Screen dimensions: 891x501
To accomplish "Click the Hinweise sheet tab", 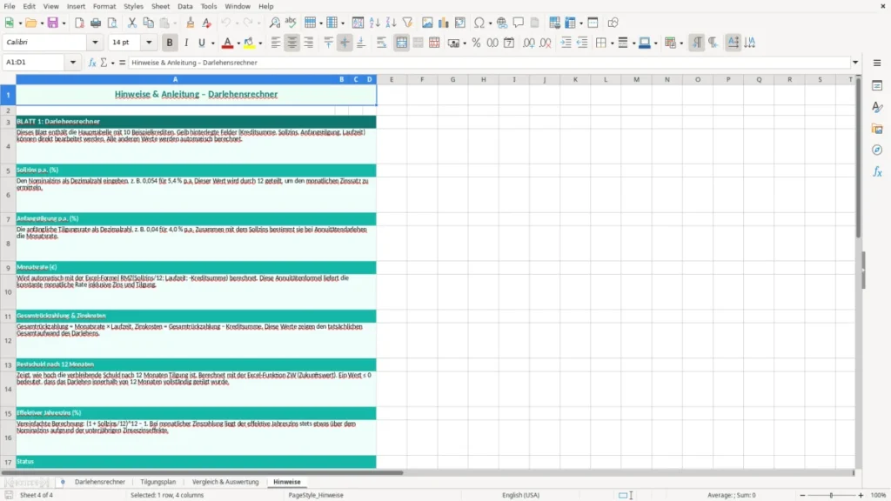I will coord(287,482).
